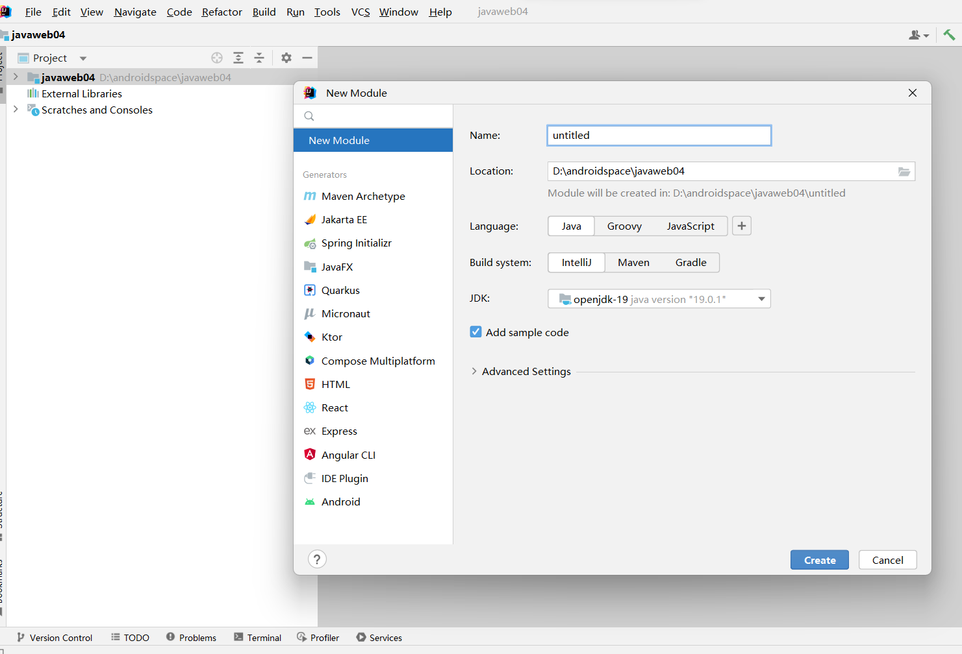Viewport: 962px width, 654px height.
Task: Select IntelliJ build system
Action: pos(577,262)
